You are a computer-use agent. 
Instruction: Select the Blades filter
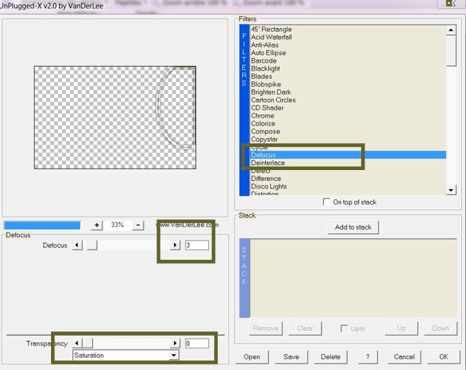tap(261, 76)
